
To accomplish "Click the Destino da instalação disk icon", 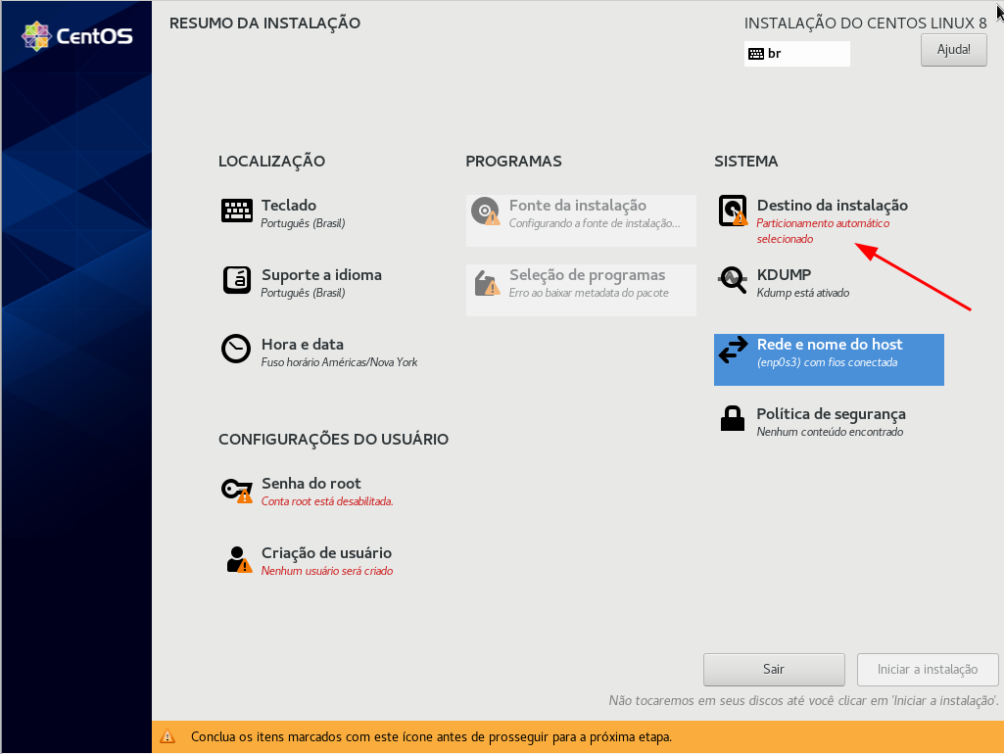I will click(x=733, y=211).
